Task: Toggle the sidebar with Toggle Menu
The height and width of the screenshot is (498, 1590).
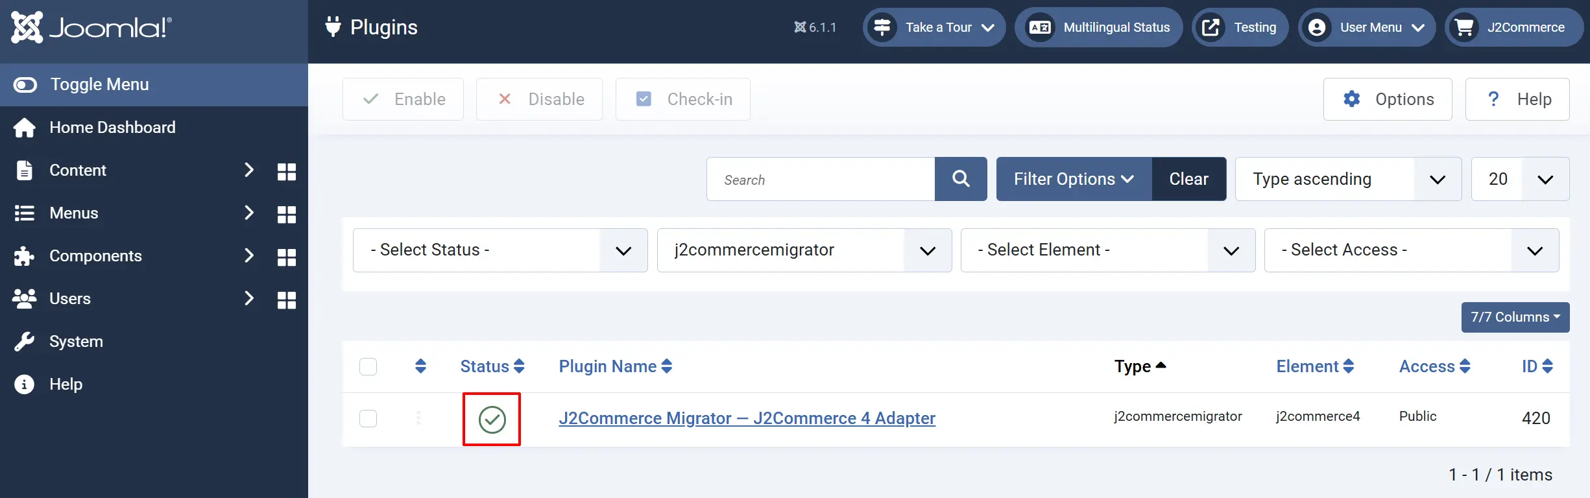Action: pos(154,85)
